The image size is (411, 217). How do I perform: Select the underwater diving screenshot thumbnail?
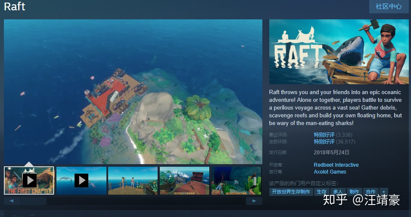[236, 180]
